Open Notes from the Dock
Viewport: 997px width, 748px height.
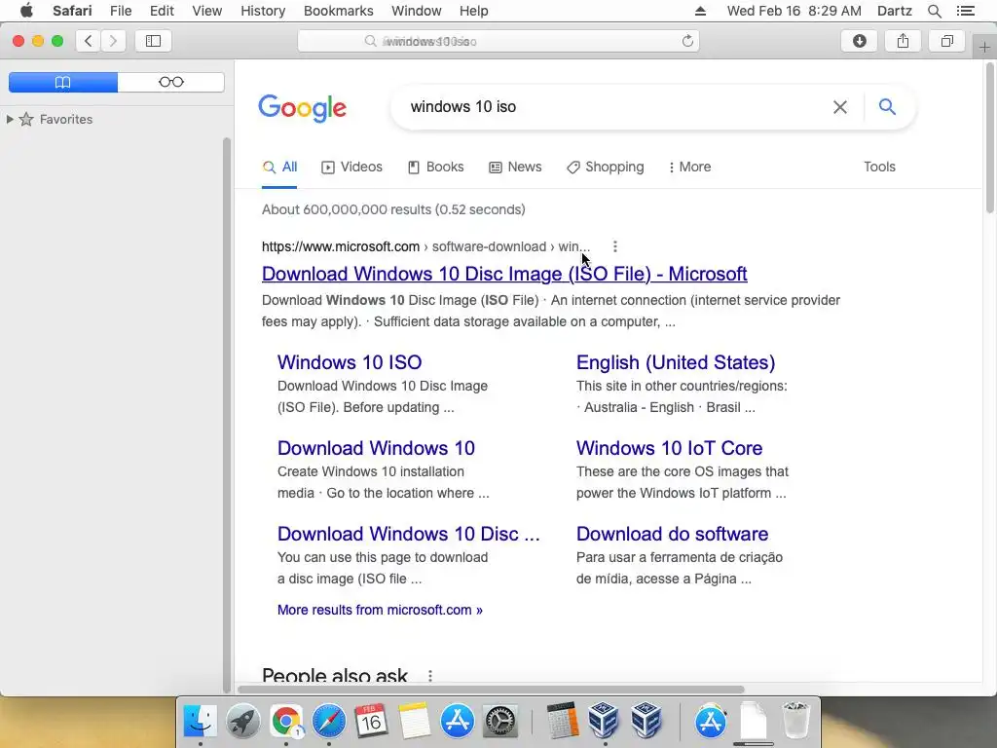tap(415, 721)
